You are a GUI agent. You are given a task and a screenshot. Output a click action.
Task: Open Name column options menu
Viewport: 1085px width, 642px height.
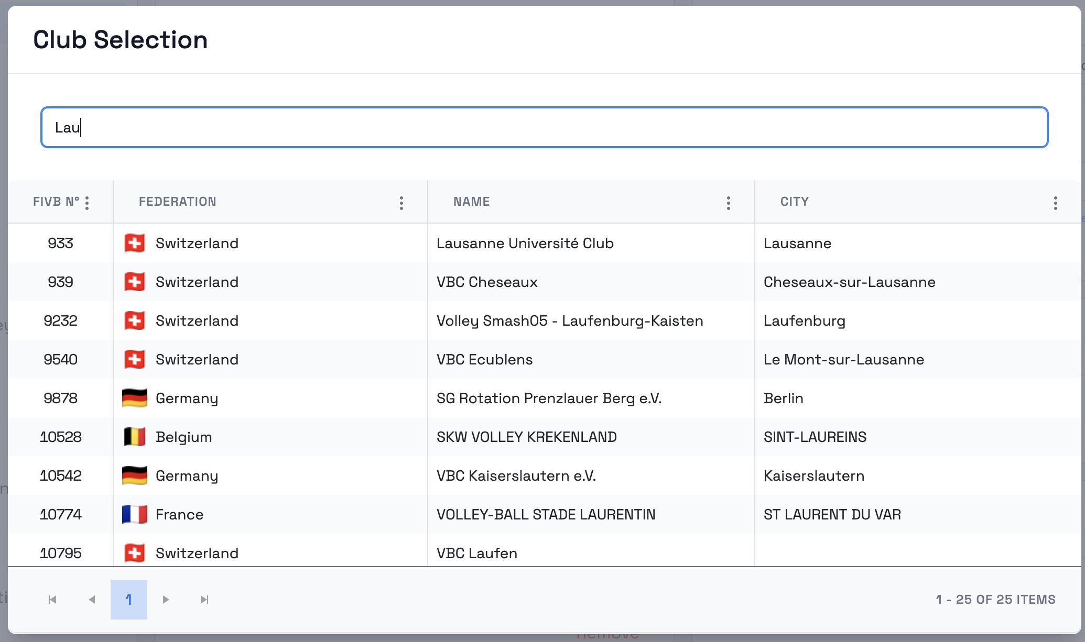pos(729,203)
